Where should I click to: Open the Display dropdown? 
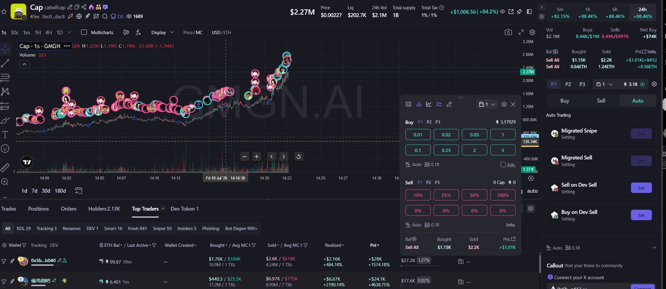[x=162, y=33]
